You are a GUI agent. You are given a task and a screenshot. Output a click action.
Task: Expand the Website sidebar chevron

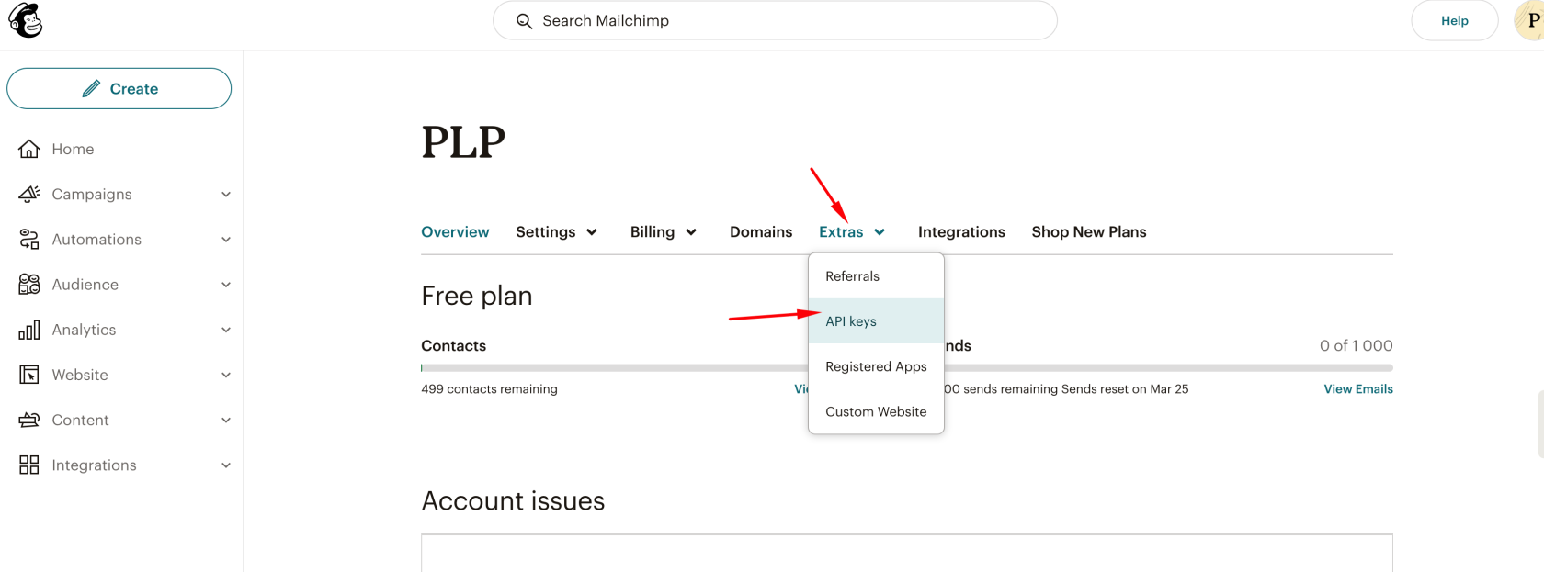tap(226, 375)
